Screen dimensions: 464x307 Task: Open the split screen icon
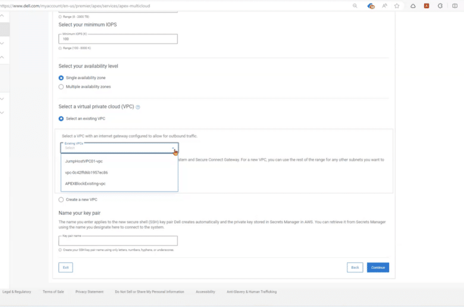[x=455, y=5]
